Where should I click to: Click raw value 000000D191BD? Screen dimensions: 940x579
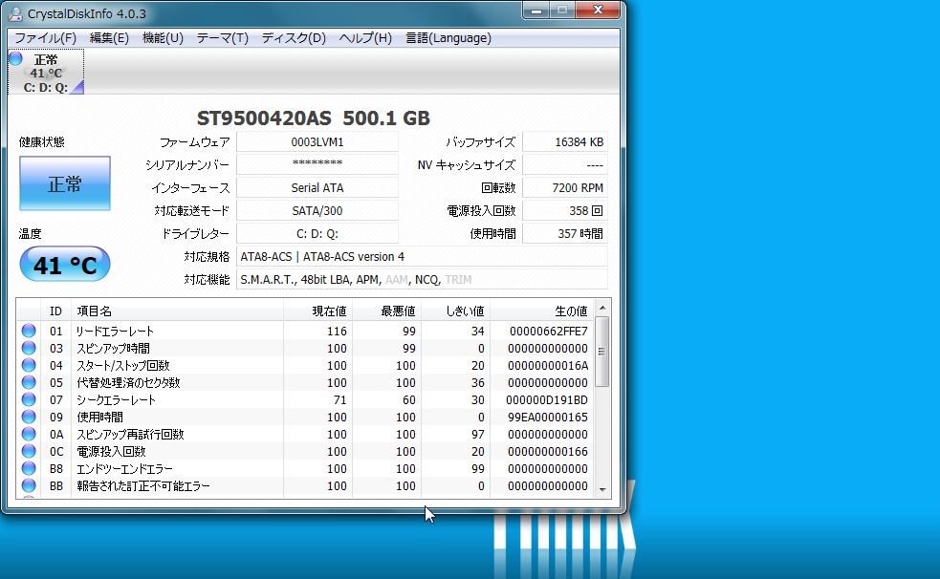(547, 400)
